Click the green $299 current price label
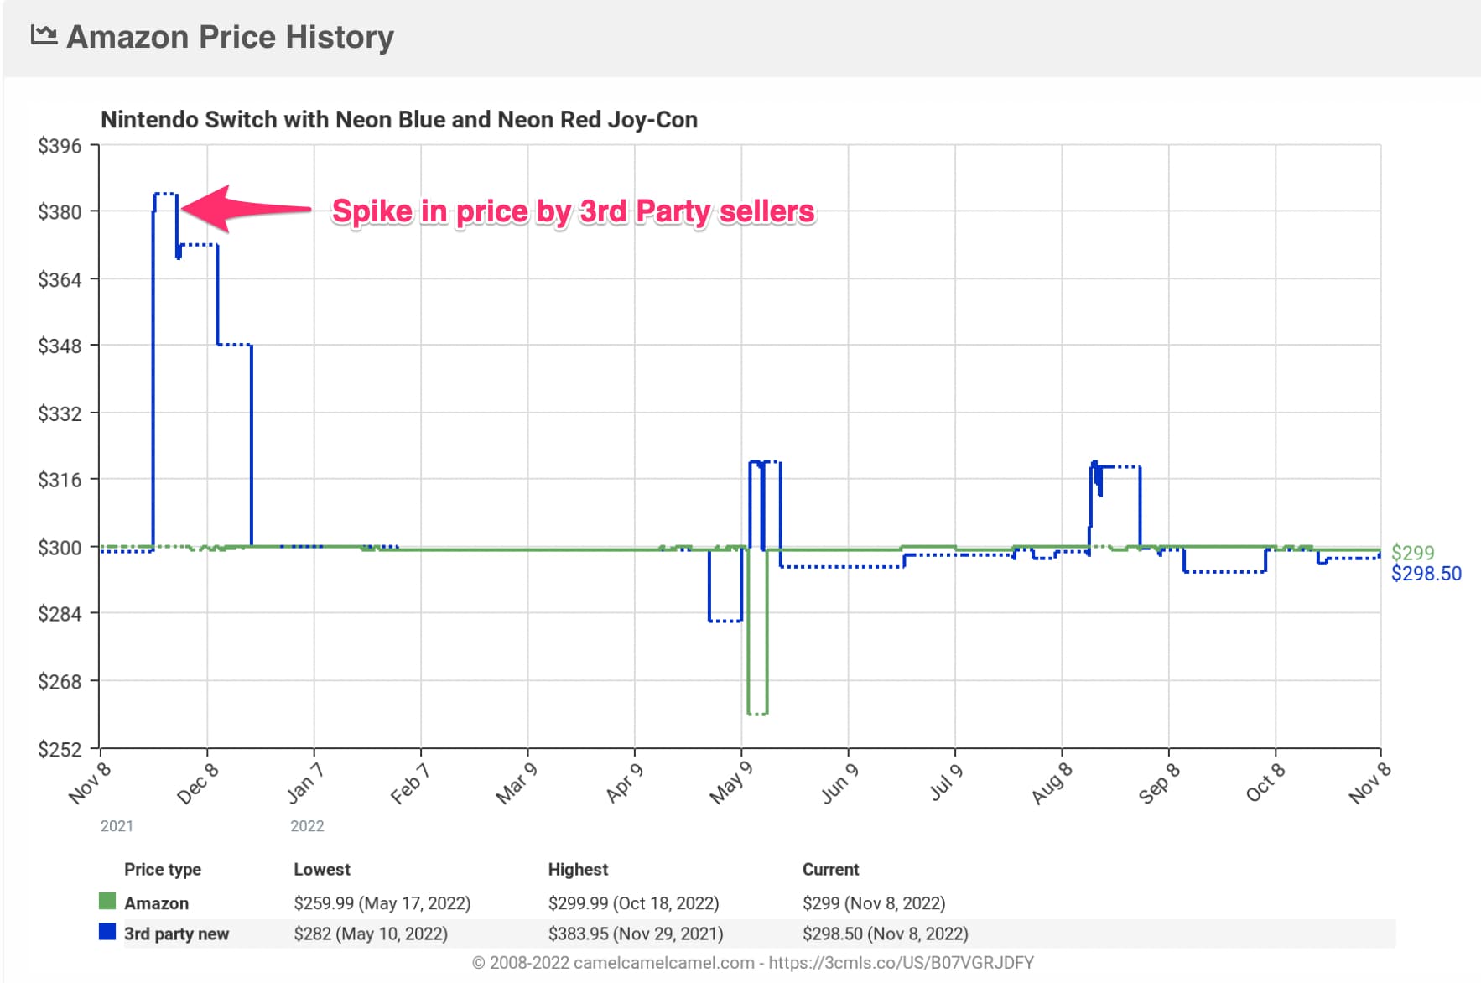Screen dimensions: 1481x983 1412,553
